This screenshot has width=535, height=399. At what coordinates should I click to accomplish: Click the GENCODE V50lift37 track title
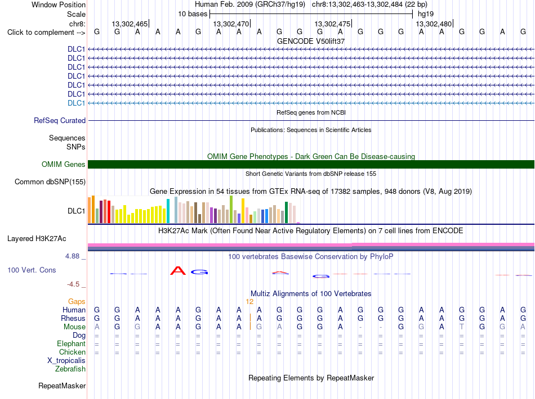[311, 41]
